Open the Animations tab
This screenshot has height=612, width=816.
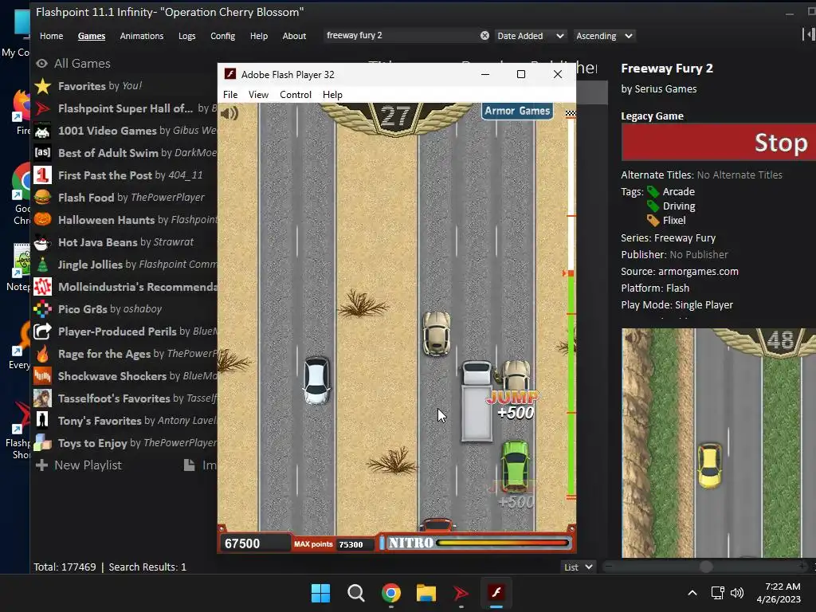142,36
